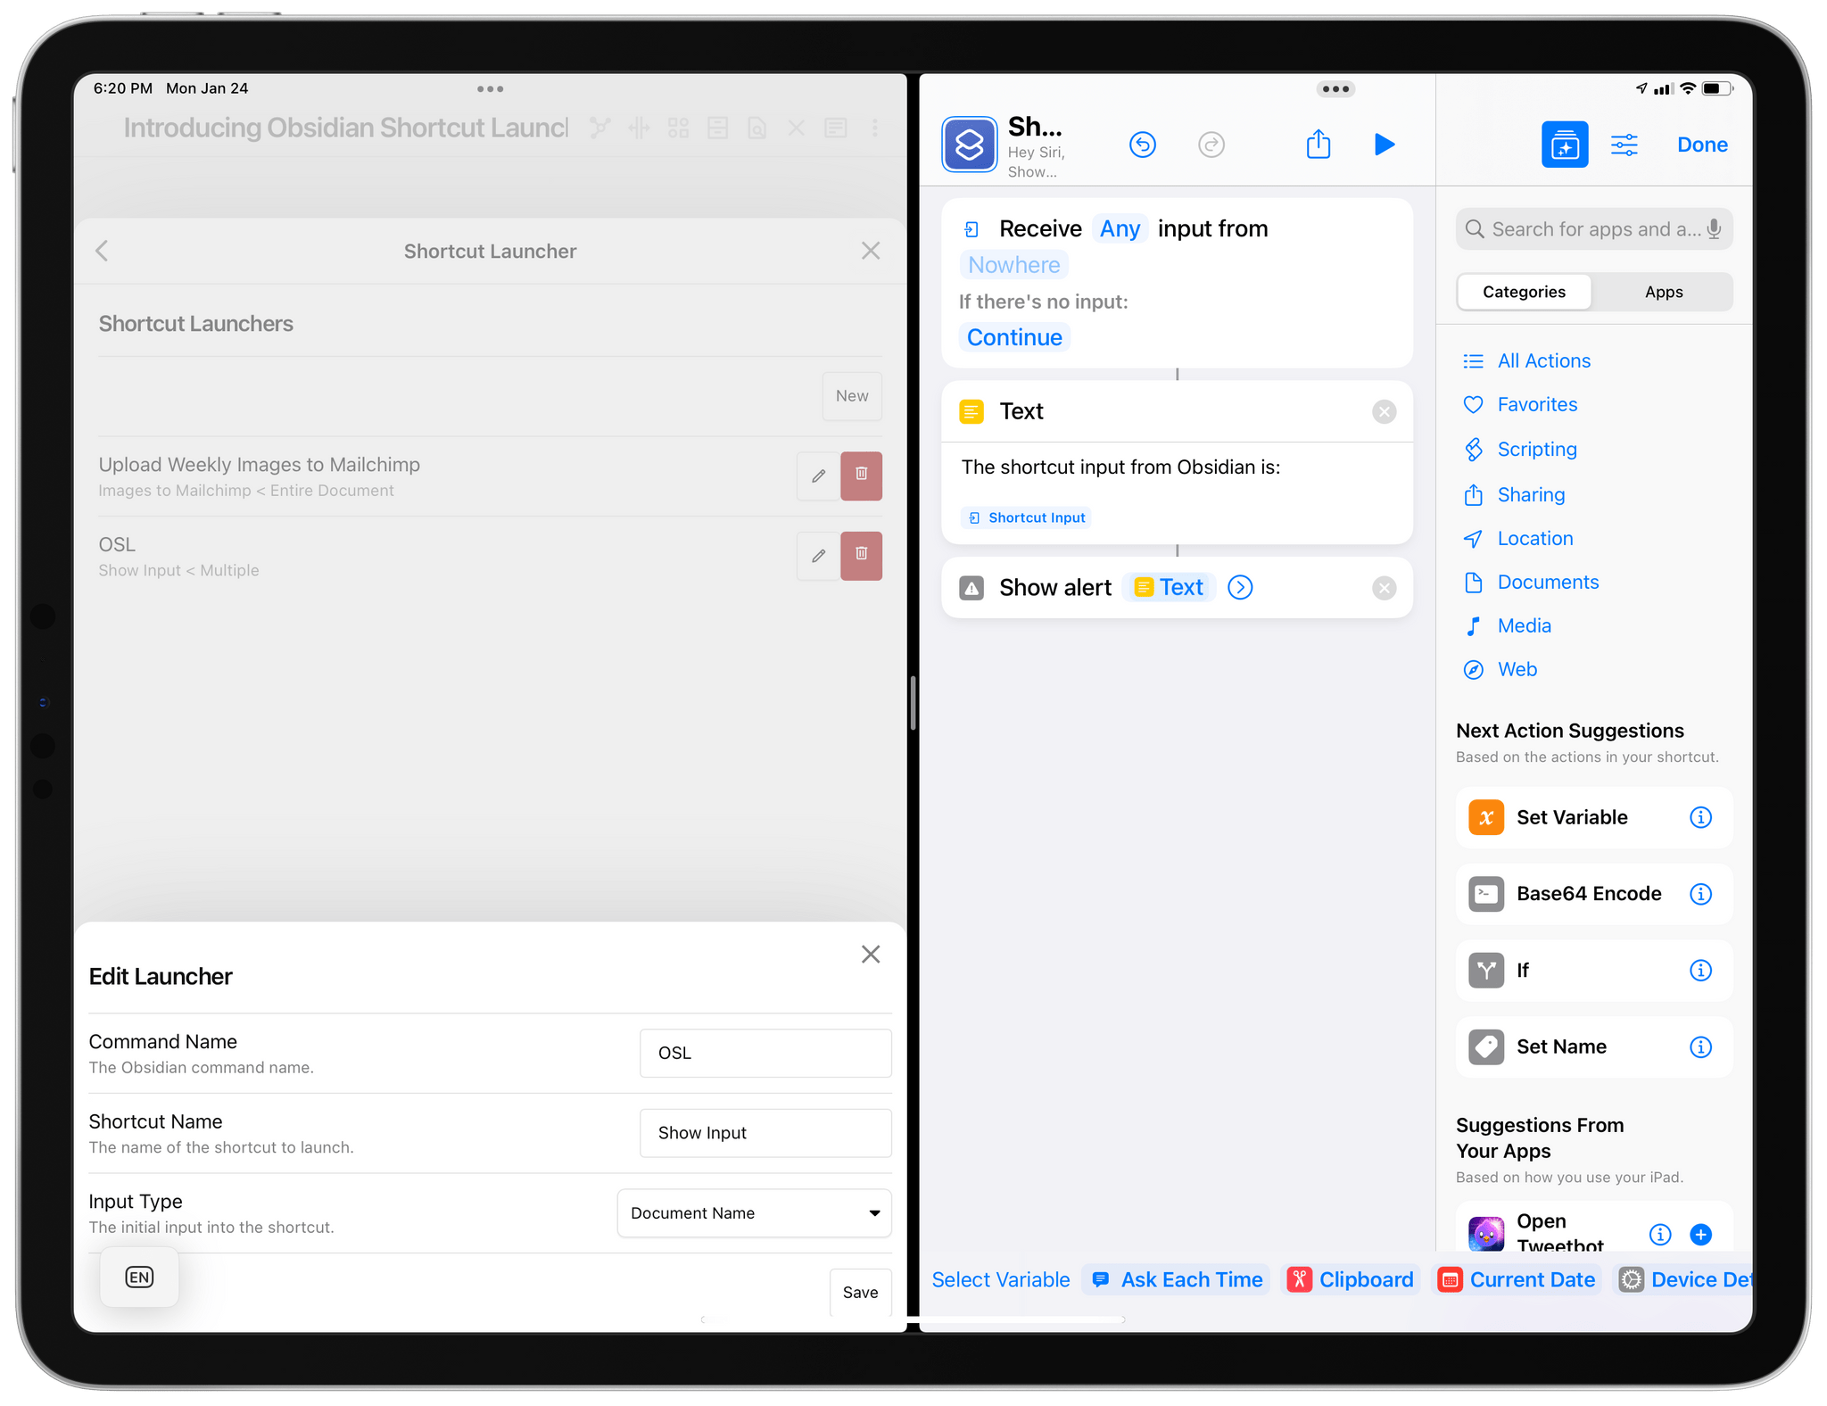Tap the Search for apps field
Image resolution: width=1827 pixels, height=1406 pixels.
coord(1593,228)
